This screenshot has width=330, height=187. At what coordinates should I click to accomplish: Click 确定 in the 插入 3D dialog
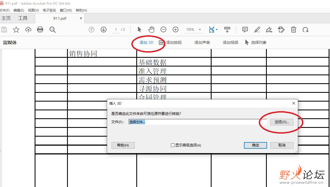click(x=256, y=145)
